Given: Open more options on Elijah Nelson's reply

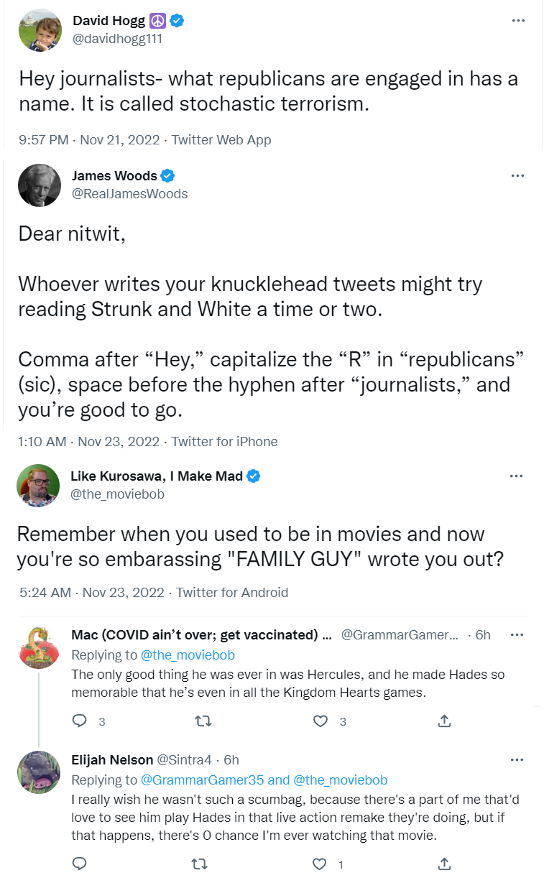Looking at the screenshot, I should click(x=516, y=760).
